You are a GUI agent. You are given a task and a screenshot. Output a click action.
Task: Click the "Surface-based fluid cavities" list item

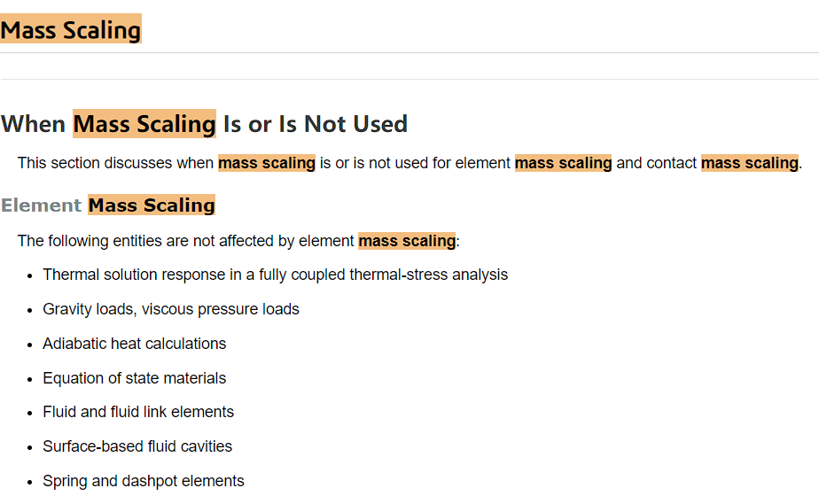[x=137, y=446]
